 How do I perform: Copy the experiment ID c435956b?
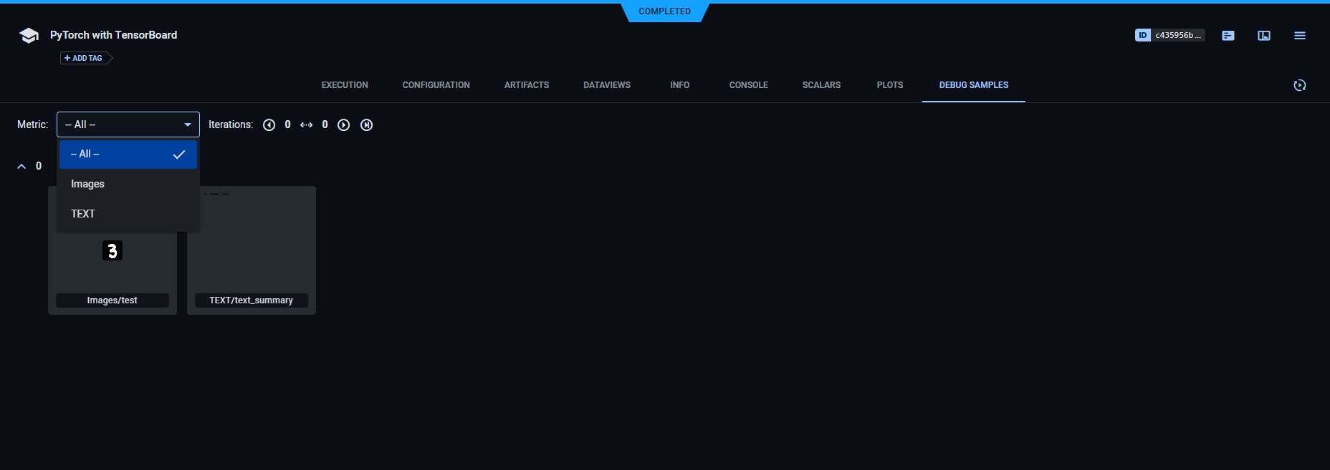[x=1169, y=35]
